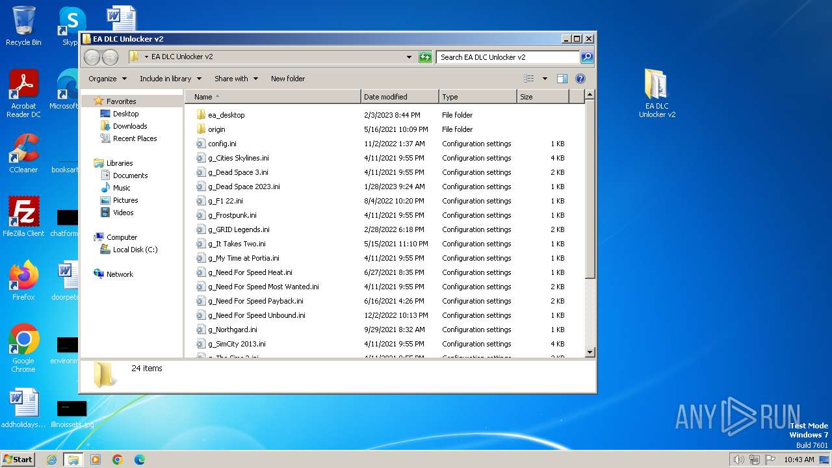Viewport: 832px width, 468px height.
Task: Click the File Explorer taskbar button
Action: 73,460
